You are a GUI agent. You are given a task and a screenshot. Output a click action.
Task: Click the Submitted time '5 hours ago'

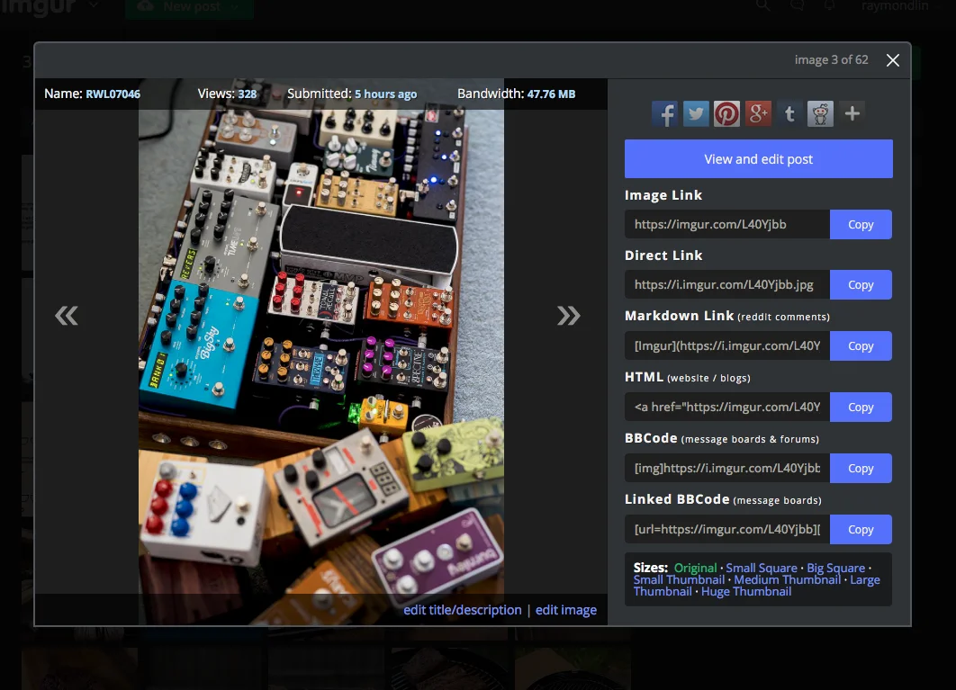(386, 94)
